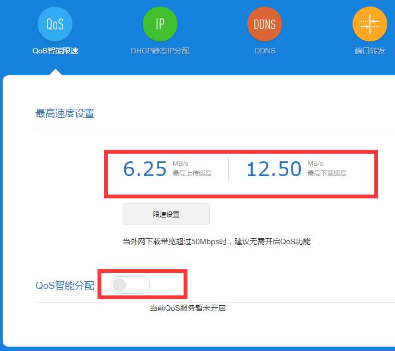Select the QoS智能限速 tab label
395x351 pixels.
pos(56,51)
